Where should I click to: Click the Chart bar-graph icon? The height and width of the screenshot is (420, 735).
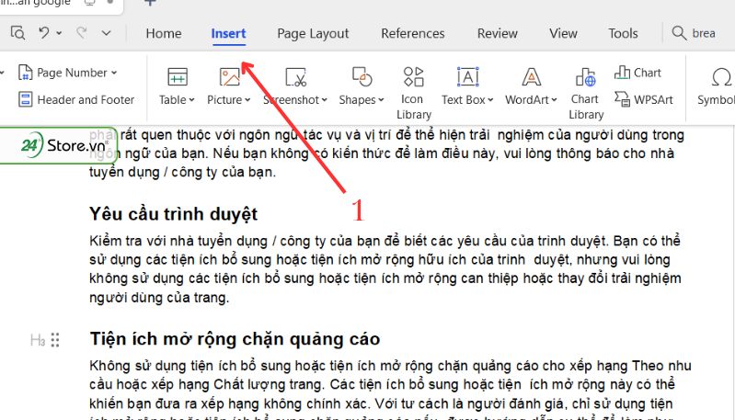tap(622, 73)
